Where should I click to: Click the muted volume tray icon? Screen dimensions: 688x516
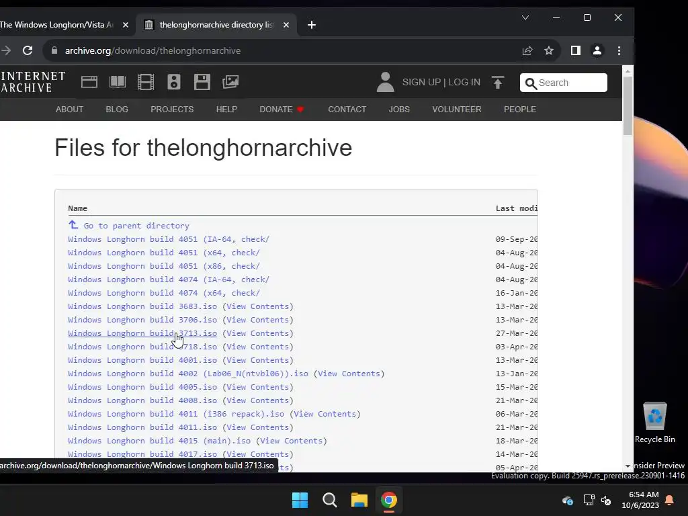pos(607,500)
